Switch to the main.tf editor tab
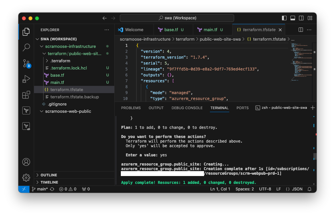This screenshot has height=217, width=335. pos(213,30)
